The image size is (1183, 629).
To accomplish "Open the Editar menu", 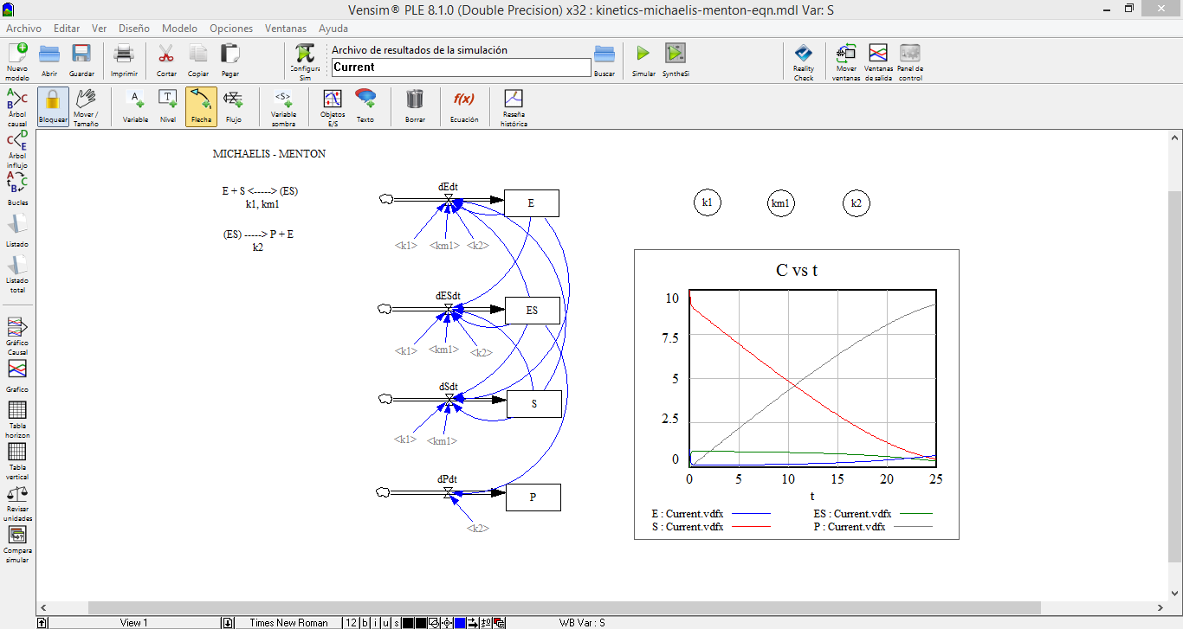I will point(67,29).
